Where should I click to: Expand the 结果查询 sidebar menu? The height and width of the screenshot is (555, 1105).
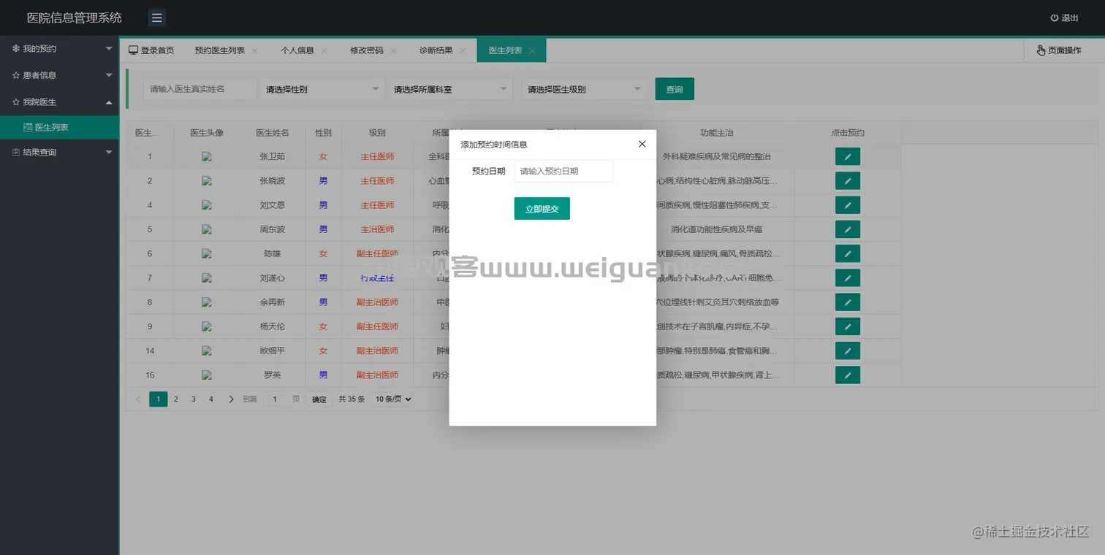click(x=59, y=152)
